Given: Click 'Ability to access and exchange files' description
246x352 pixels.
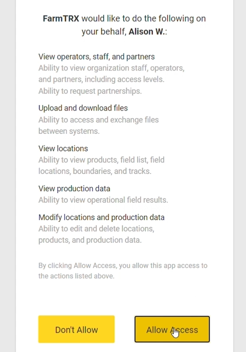Looking at the screenshot, I should point(98,125).
